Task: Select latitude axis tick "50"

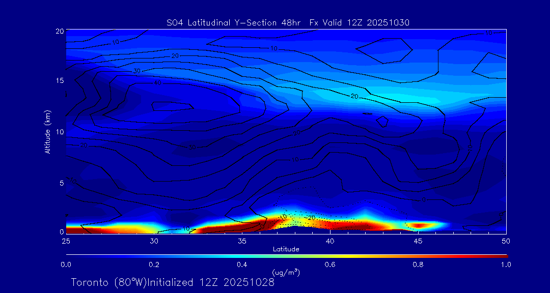Action: click(506, 241)
